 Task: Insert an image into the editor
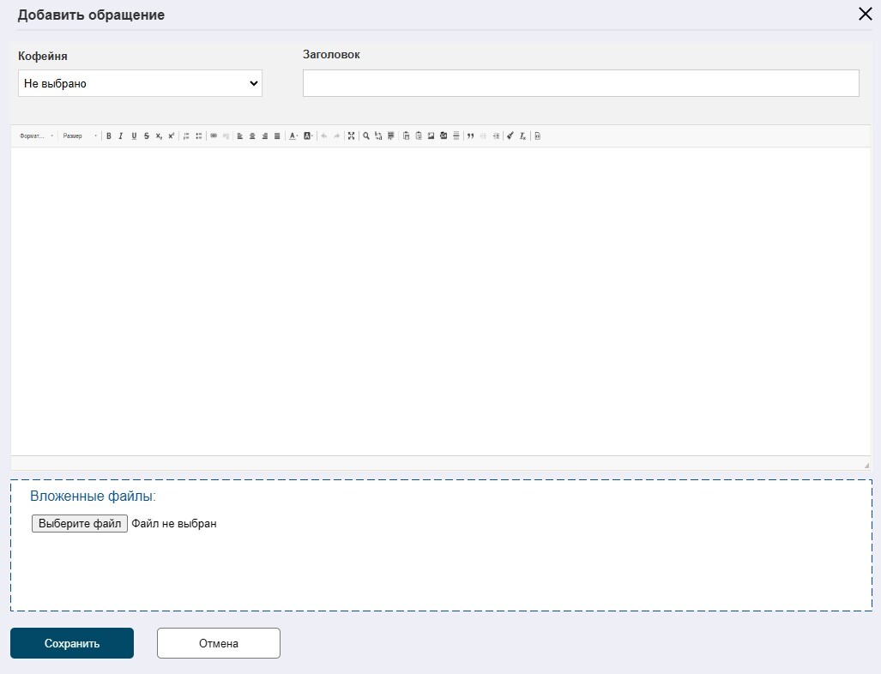tap(431, 136)
